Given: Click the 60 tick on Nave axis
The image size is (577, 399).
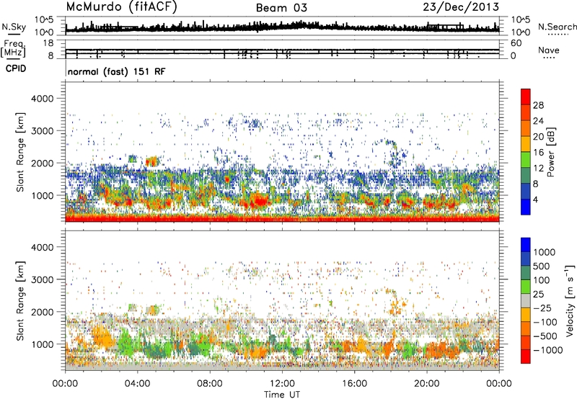Looking at the screenshot, I should 516,43.
